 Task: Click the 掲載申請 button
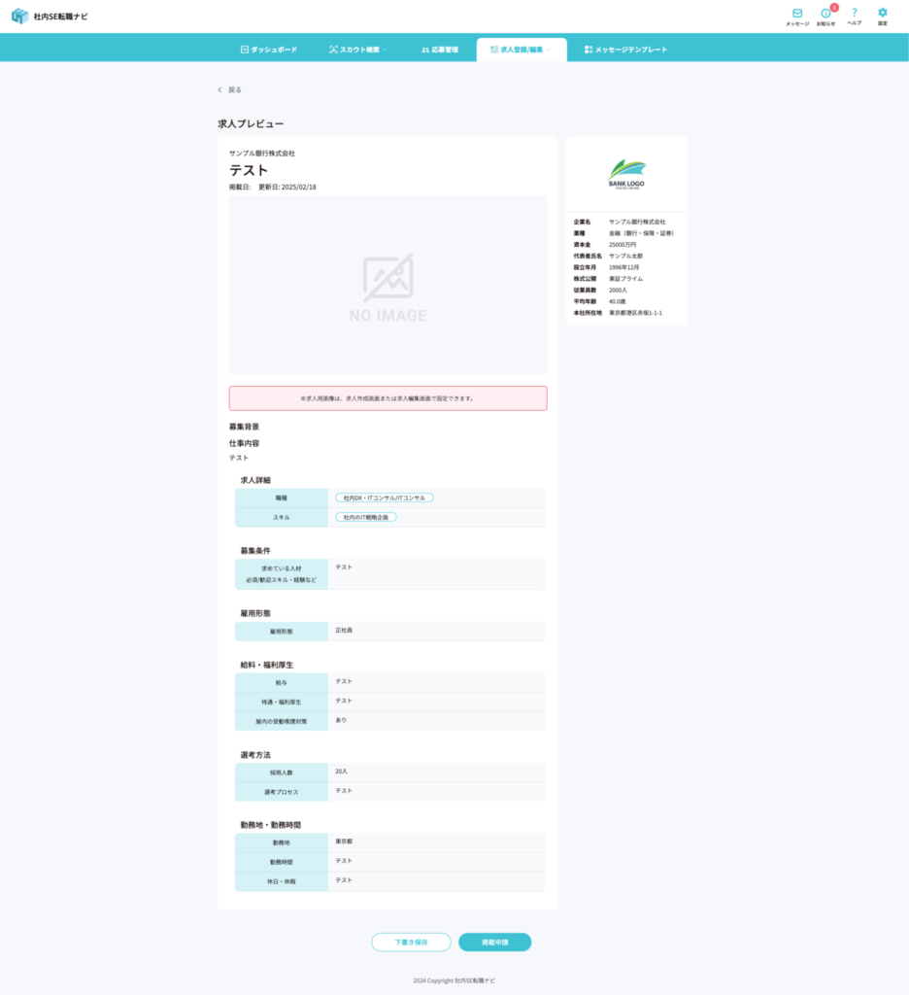pos(494,943)
